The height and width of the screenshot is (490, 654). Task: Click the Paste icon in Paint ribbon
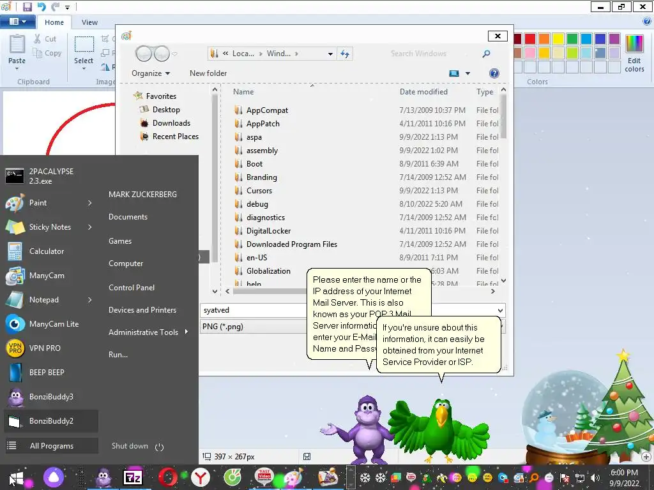17,44
